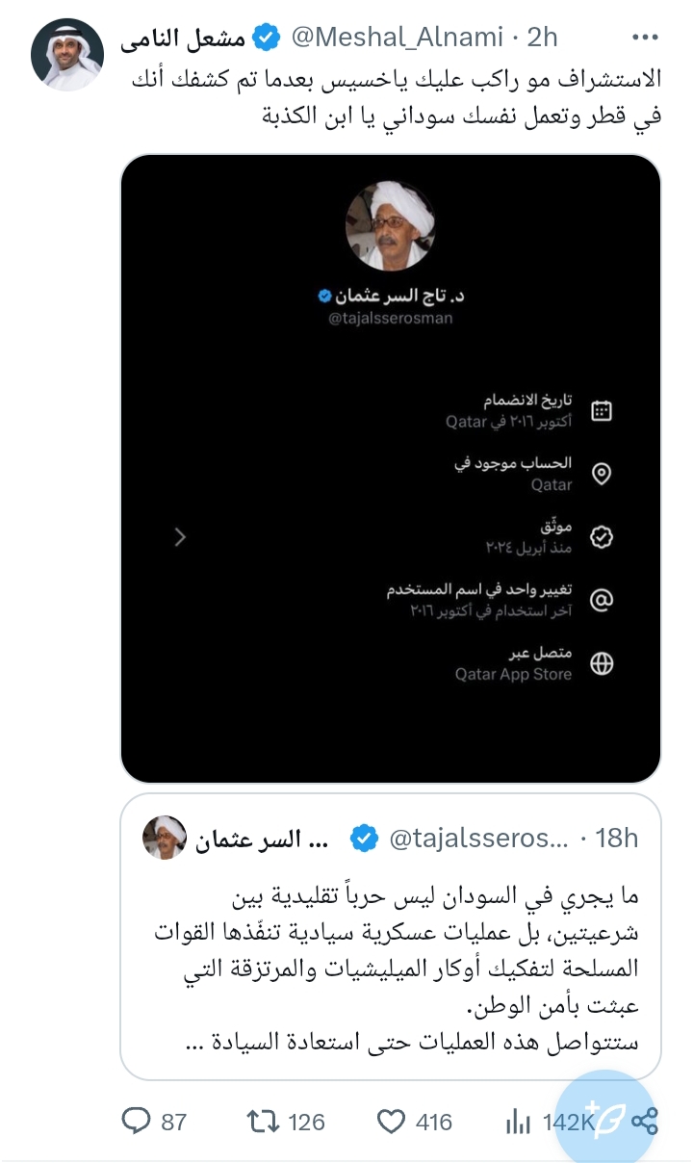Open the attached black profile screenshot image

point(390,468)
